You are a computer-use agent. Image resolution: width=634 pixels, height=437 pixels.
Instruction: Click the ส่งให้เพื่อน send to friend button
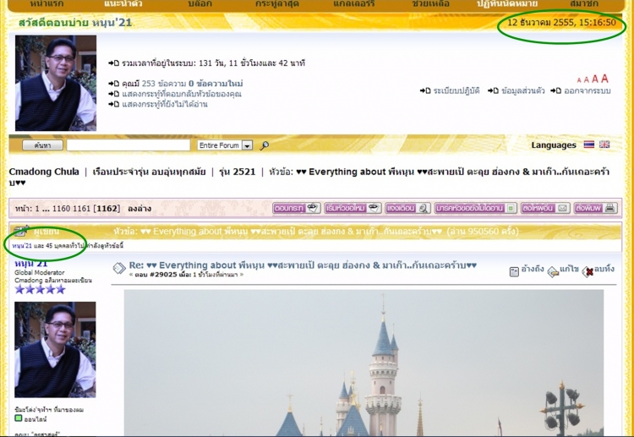(x=545, y=208)
